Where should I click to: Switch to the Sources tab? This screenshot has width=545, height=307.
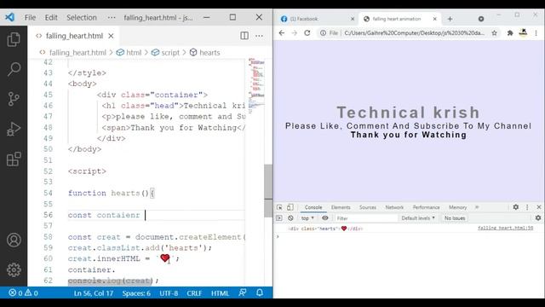tap(367, 207)
